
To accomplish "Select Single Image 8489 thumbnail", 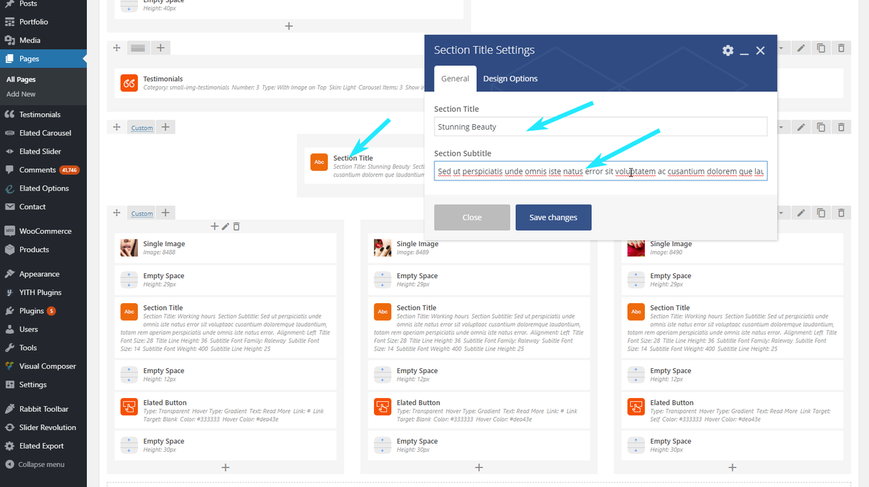I will point(382,248).
